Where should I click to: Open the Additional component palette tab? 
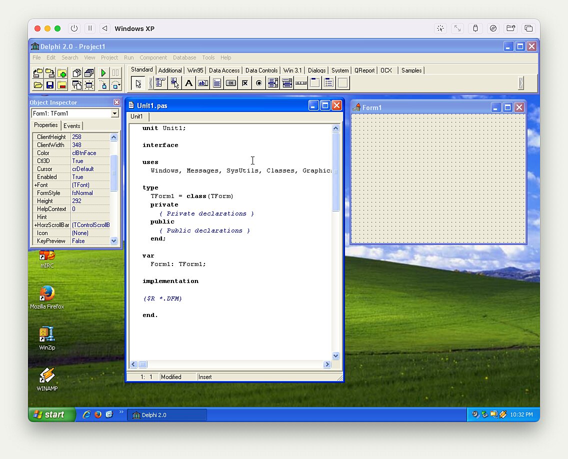tap(170, 70)
